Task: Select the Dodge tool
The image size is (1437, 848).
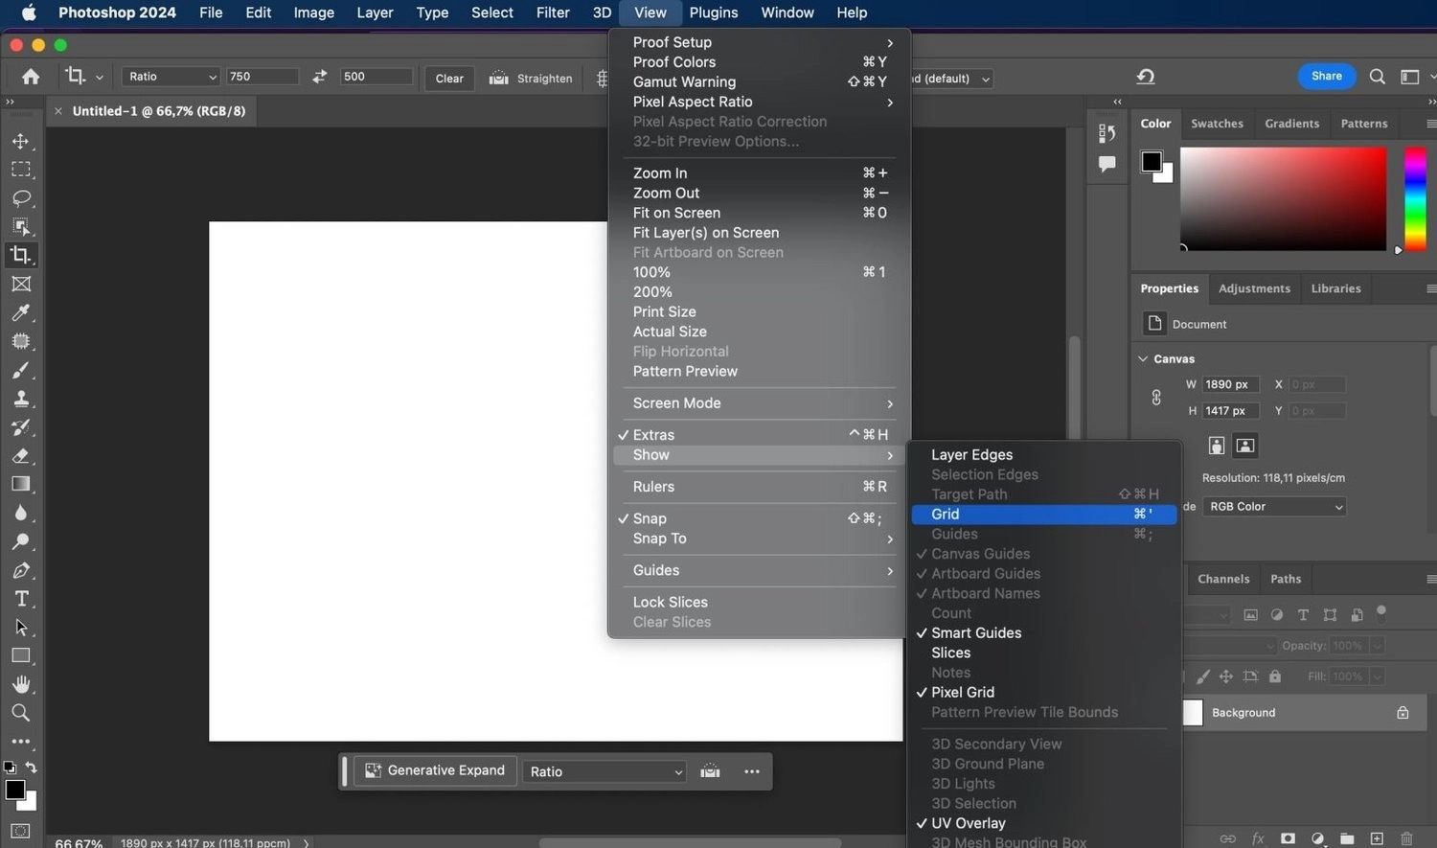Action: [x=20, y=541]
